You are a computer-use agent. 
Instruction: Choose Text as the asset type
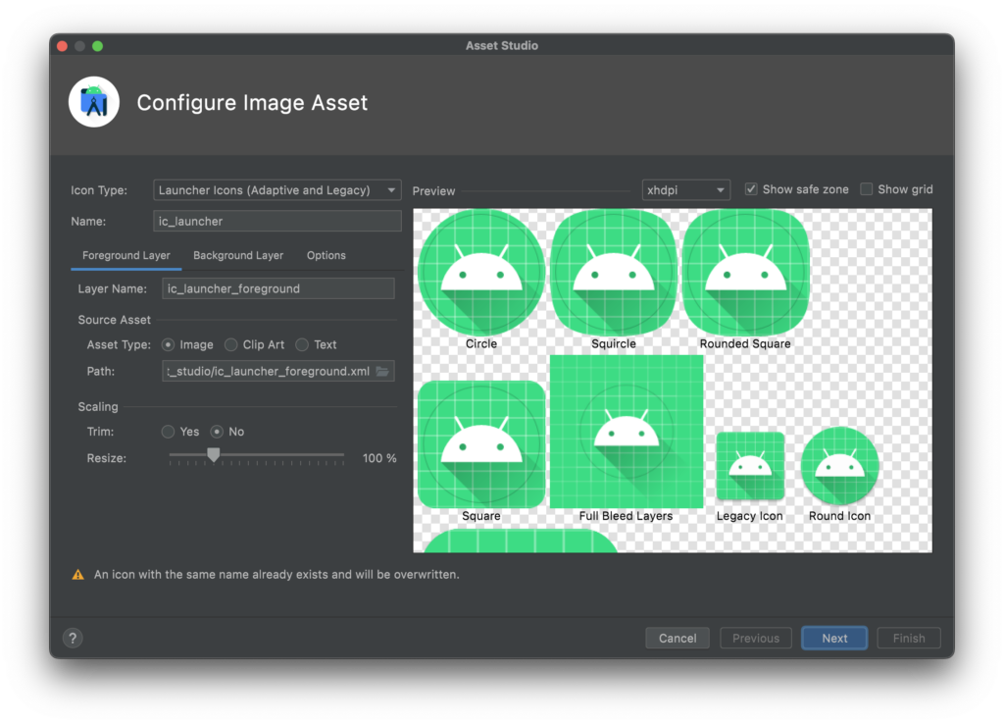click(302, 344)
